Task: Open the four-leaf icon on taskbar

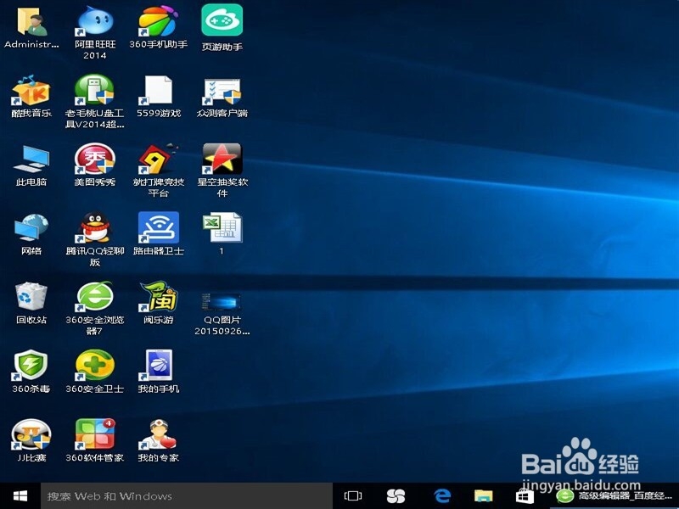Action: click(x=396, y=496)
